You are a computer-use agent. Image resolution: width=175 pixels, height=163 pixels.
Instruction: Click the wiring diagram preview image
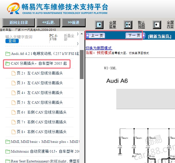click(x=130, y=110)
